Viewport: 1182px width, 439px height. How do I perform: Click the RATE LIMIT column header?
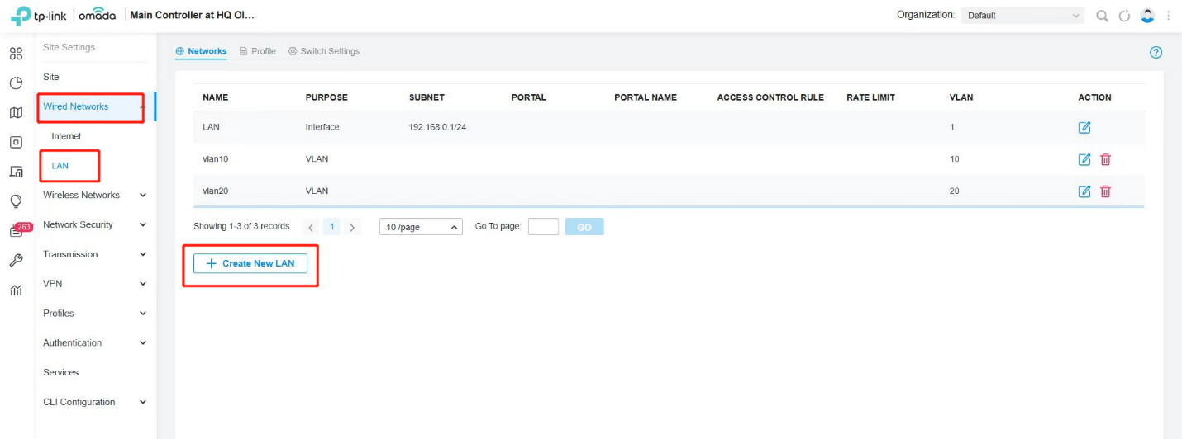tap(870, 97)
